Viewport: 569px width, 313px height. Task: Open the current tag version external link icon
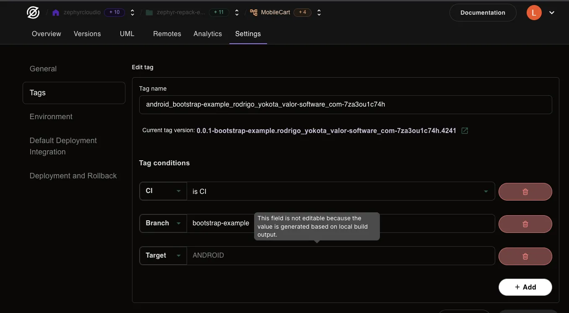coord(465,130)
